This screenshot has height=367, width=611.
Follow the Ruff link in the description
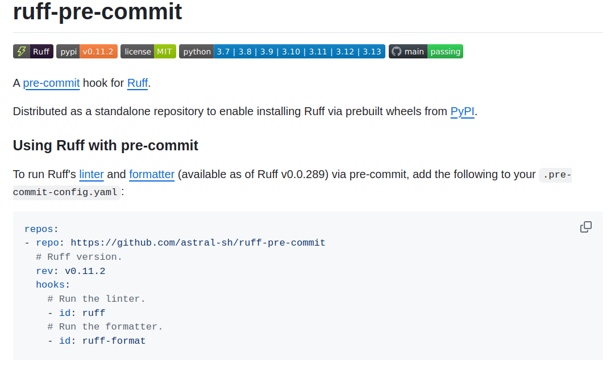(137, 83)
